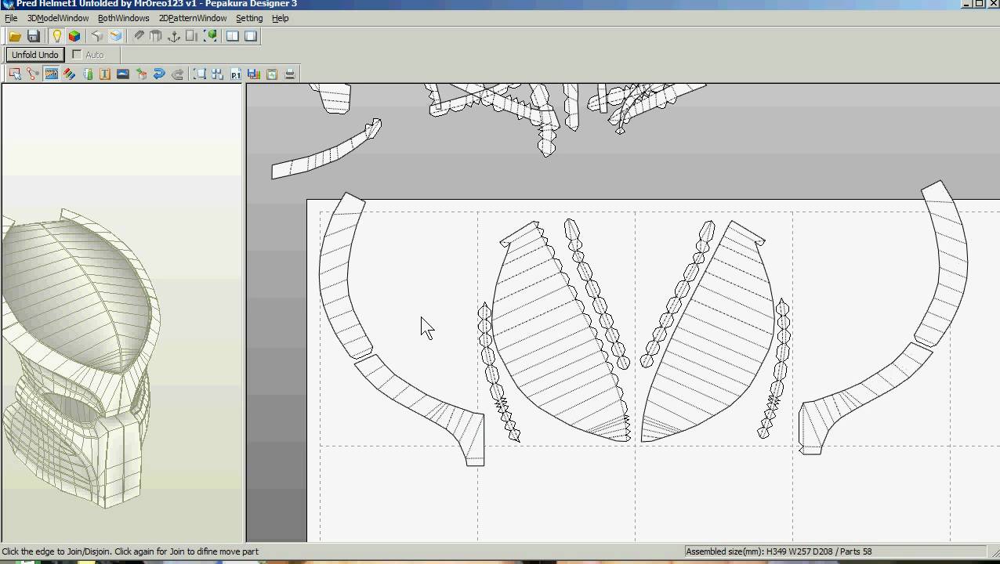This screenshot has height=564, width=1000.
Task: Click the small 3D part box tool icon
Action: pos(141,74)
